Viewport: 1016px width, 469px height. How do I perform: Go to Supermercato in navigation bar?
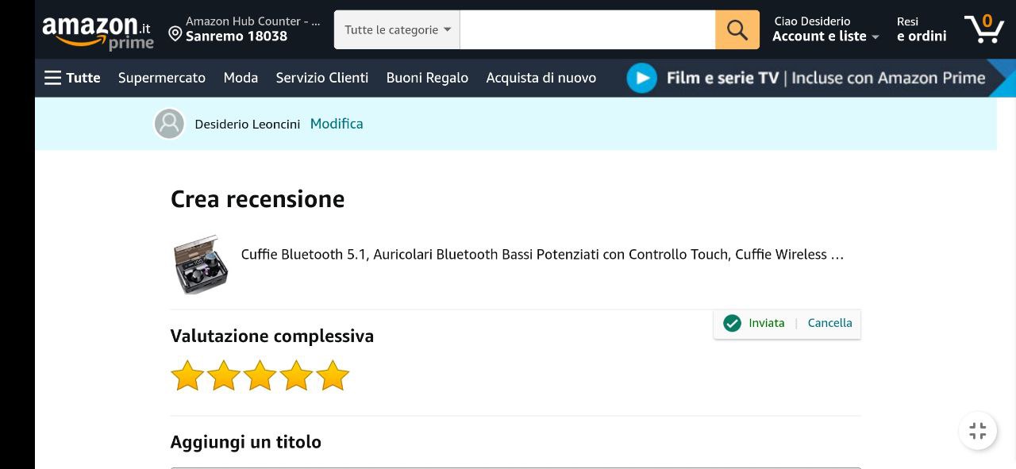tap(162, 78)
